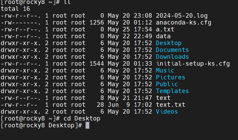
Task: Click the Public directory entry
Action: coord(167,84)
